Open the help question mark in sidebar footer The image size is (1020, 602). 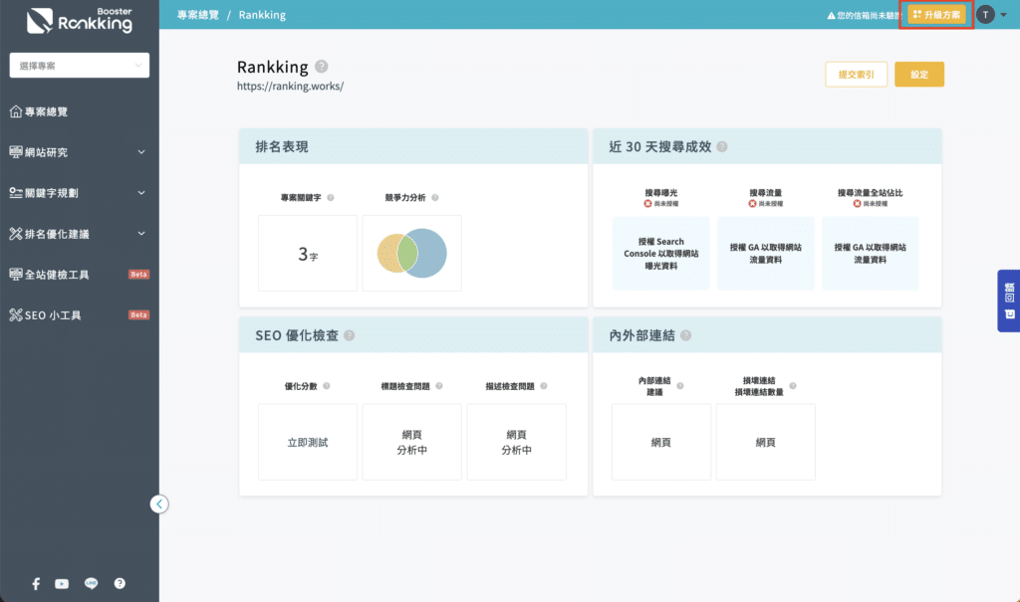(120, 584)
